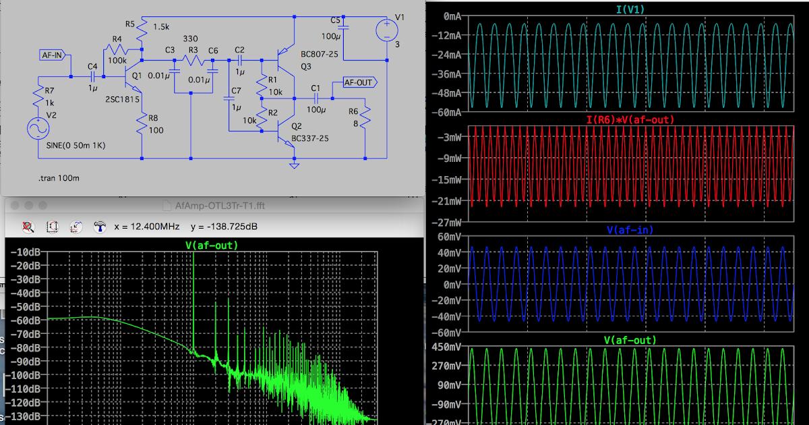This screenshot has width=809, height=425.
Task: Click the V1 voltage source symbol
Action: coord(387,30)
